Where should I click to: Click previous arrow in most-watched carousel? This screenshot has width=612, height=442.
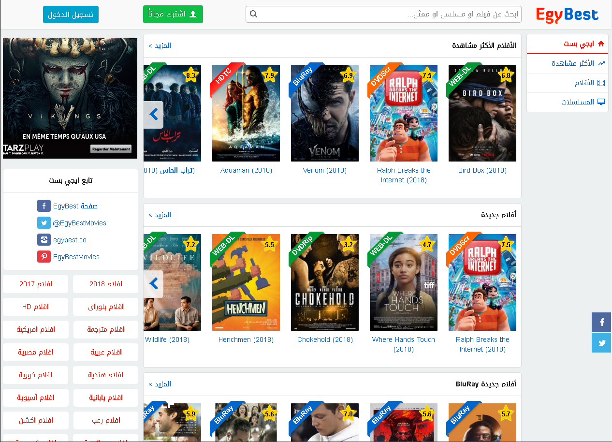154,115
